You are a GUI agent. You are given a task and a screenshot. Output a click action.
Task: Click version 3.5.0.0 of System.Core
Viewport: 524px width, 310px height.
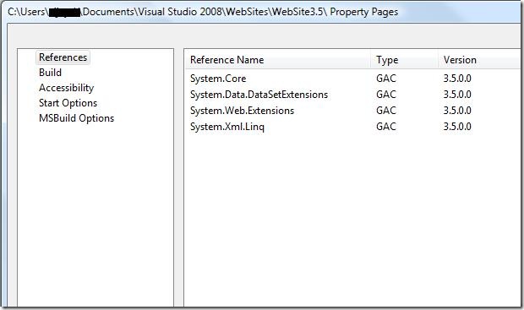click(x=457, y=79)
